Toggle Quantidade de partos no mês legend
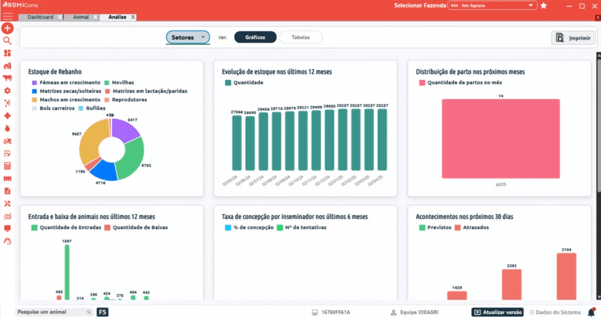Viewport: 601px width, 318px height. [460, 82]
